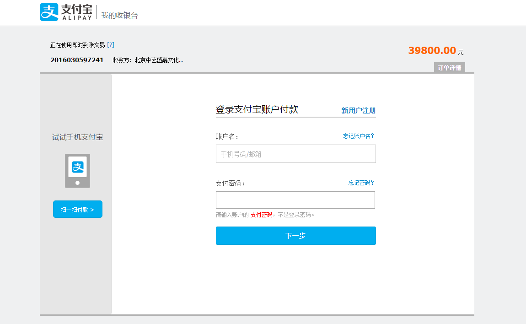Screen dimensions: 526x324
Task: Open the [?] help link for instant transfer
Action: click(110, 45)
